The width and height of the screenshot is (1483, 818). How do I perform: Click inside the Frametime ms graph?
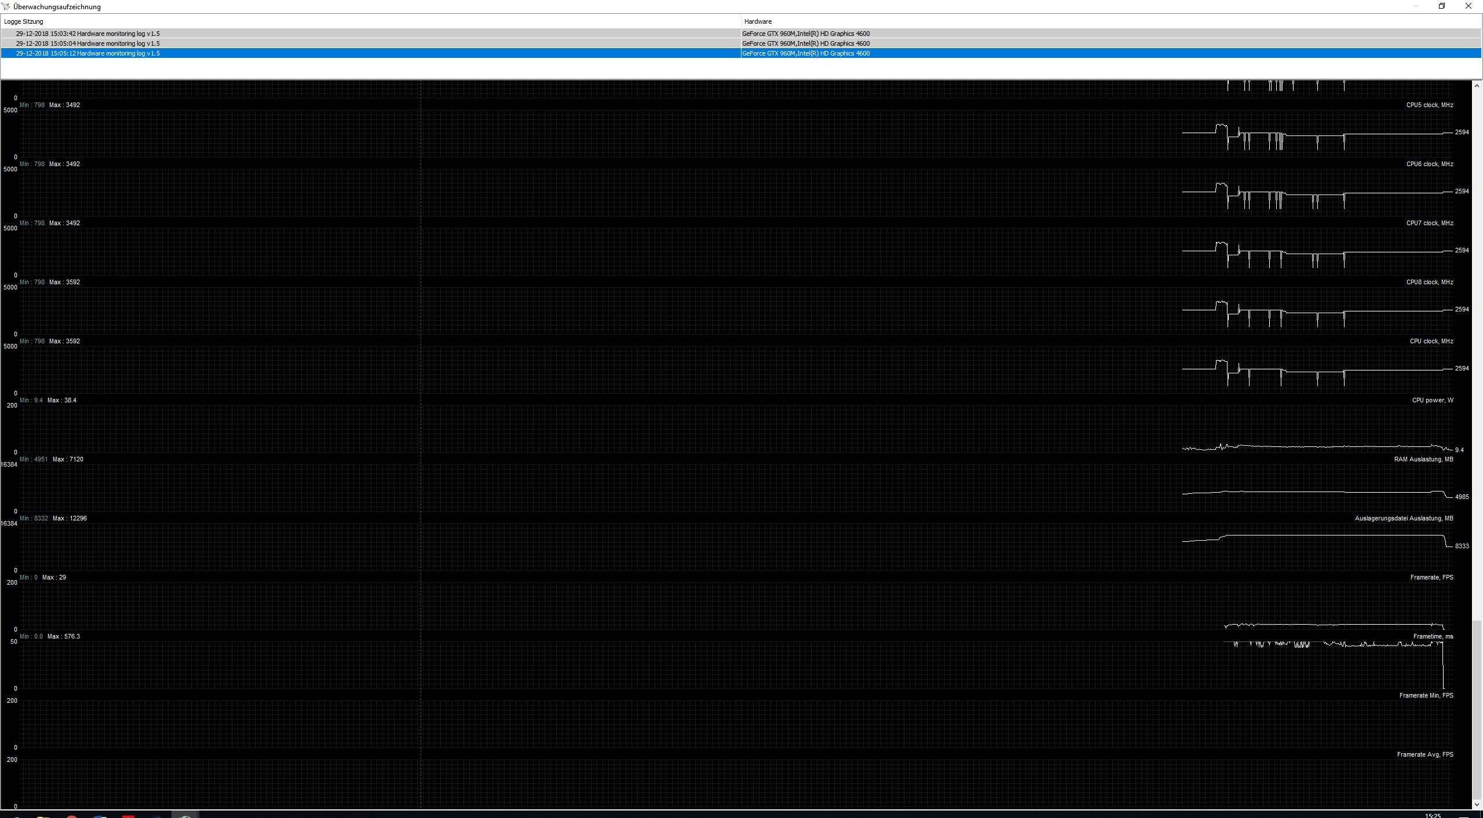coord(695,665)
